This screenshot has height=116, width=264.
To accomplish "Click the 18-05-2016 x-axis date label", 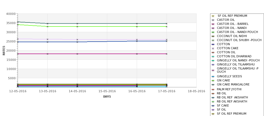I will tap(197, 91).
